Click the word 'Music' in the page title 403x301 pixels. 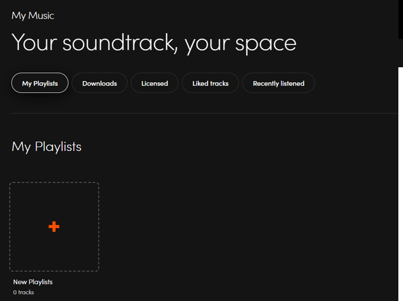tap(41, 16)
